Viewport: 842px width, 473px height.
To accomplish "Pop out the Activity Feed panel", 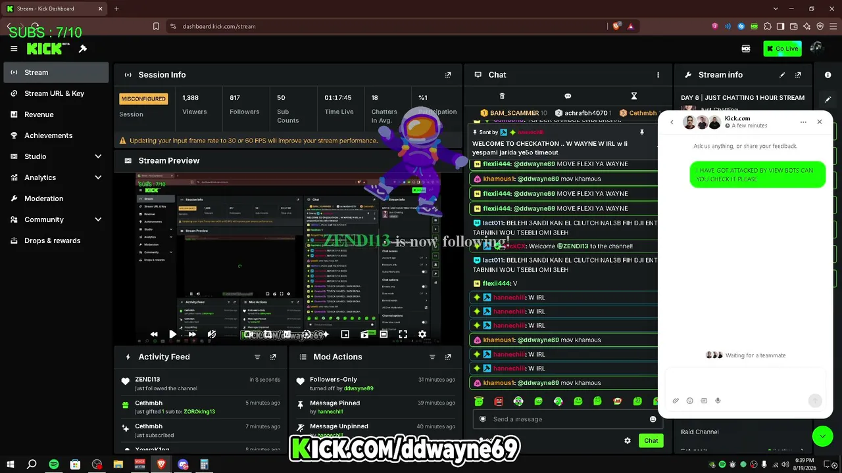I will pos(273,357).
